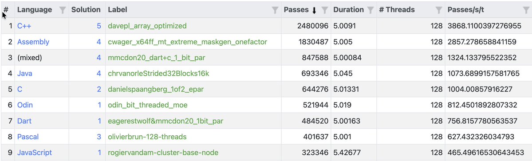Image resolution: width=532 pixels, height=161 pixels.
Task: Select the 3868.1100397276955 value
Action: (x=485, y=26)
